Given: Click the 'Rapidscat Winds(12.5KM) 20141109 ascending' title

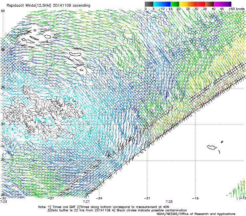Looking at the screenshot, I should tap(49, 6).
